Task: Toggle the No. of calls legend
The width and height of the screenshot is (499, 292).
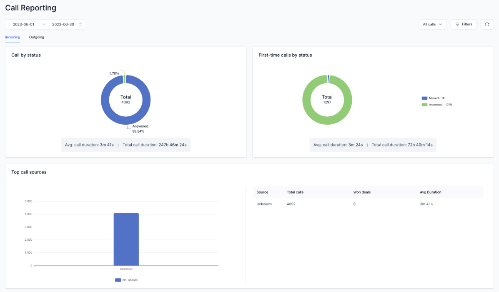Action: pos(126,280)
